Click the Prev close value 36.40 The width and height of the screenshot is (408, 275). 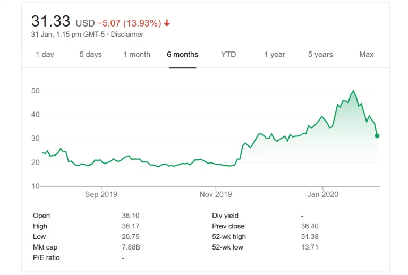[x=310, y=226]
